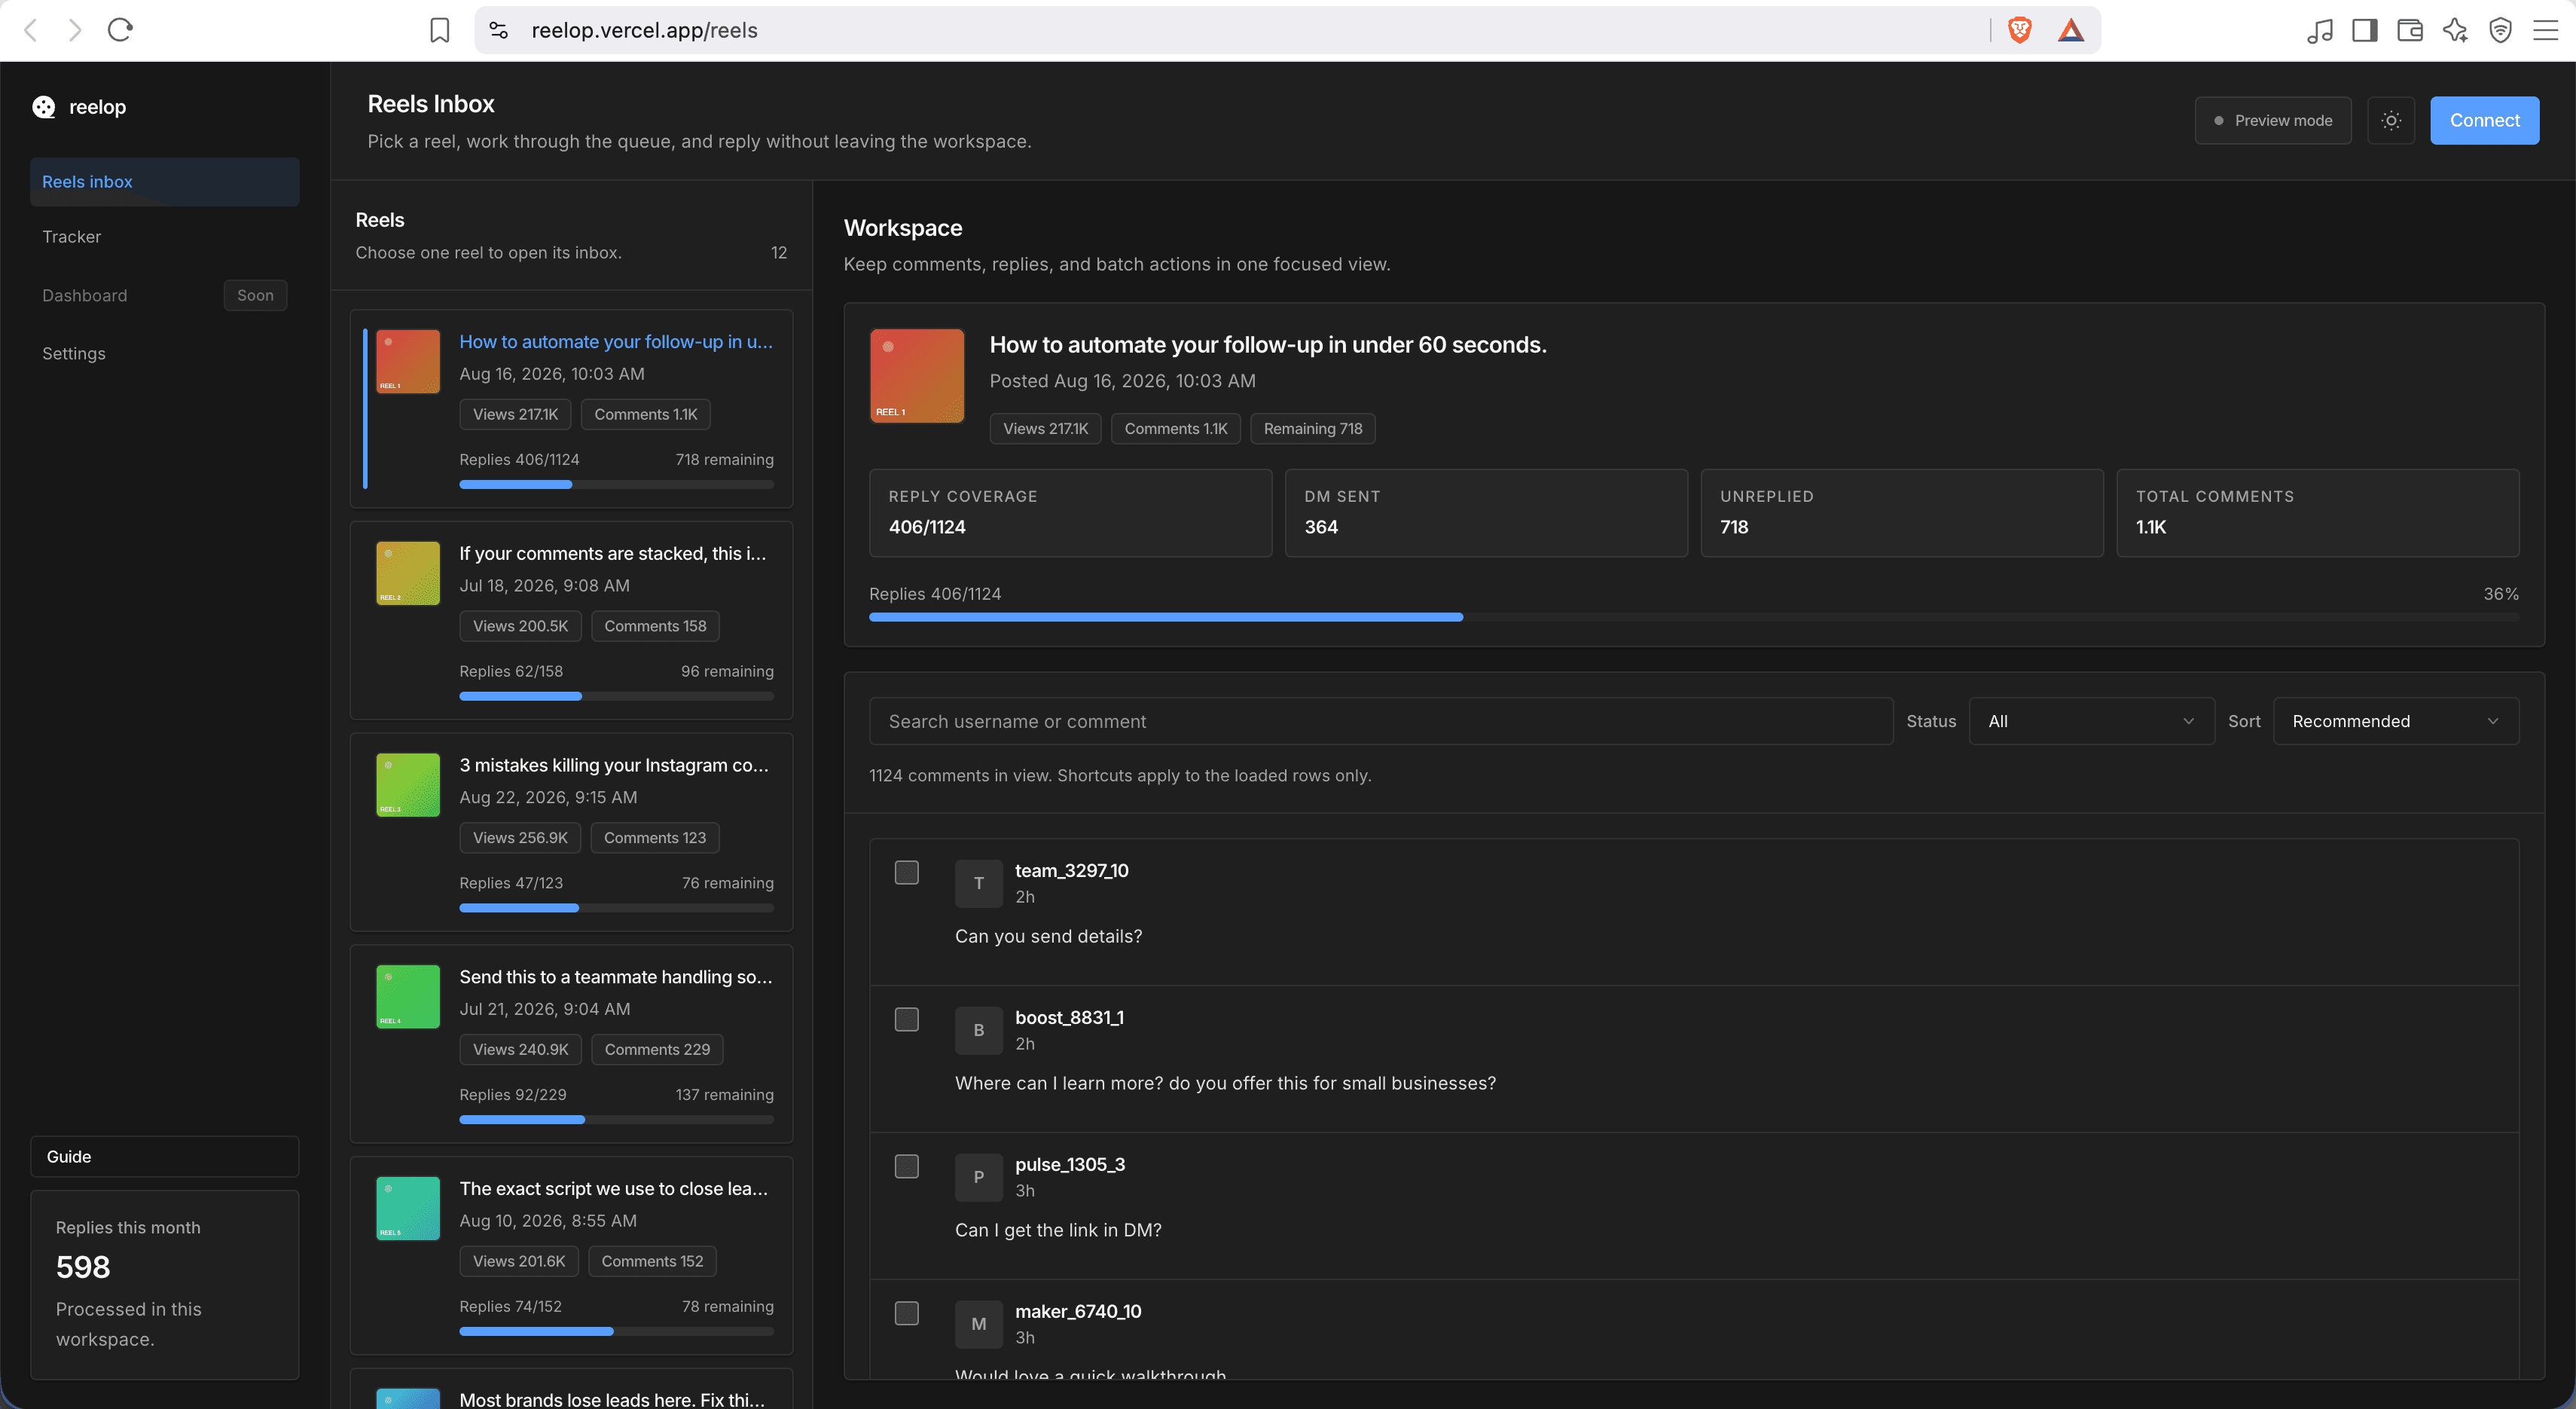
Task: Click the B avatar for boost_8831_1
Action: (x=978, y=1030)
